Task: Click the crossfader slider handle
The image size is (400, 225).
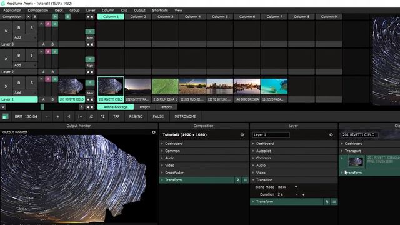Action: pos(42,107)
